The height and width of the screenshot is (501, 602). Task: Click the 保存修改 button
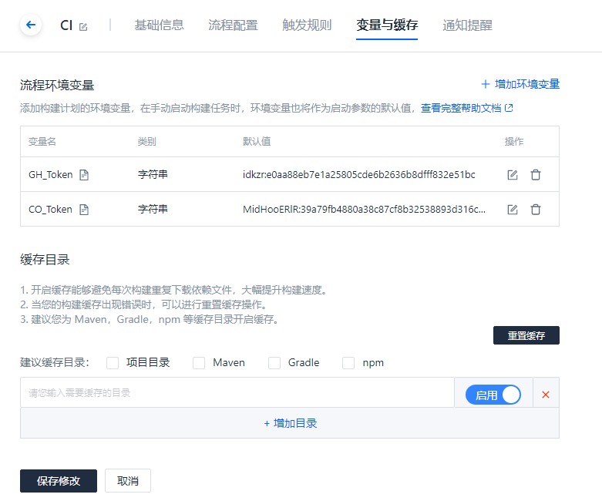(x=59, y=480)
